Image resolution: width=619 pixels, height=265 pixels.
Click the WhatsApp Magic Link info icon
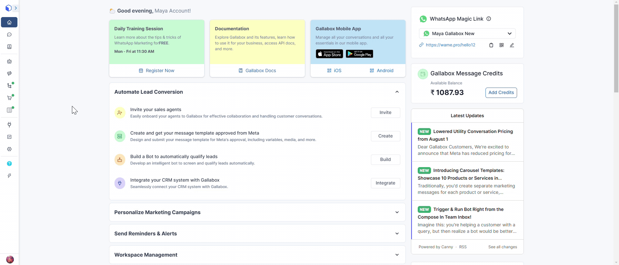[488, 19]
